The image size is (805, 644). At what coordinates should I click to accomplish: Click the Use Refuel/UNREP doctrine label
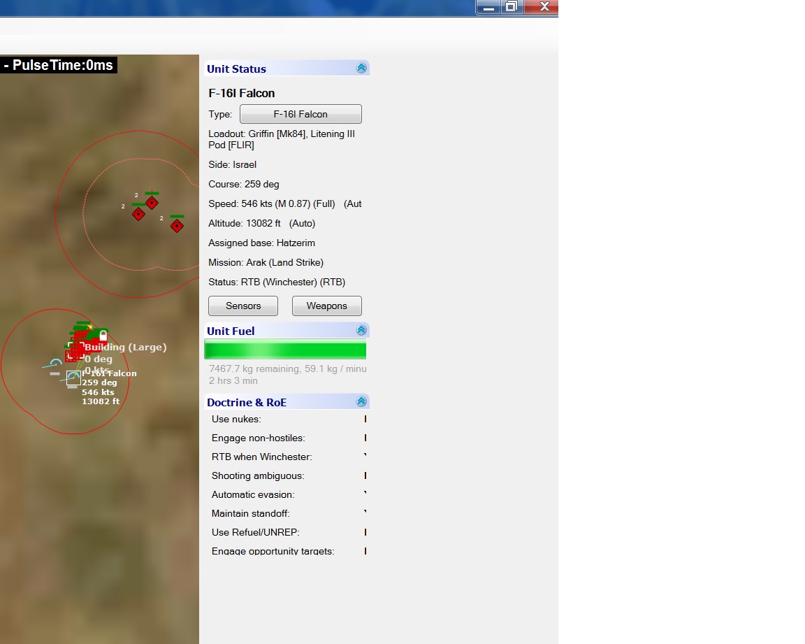(x=256, y=532)
